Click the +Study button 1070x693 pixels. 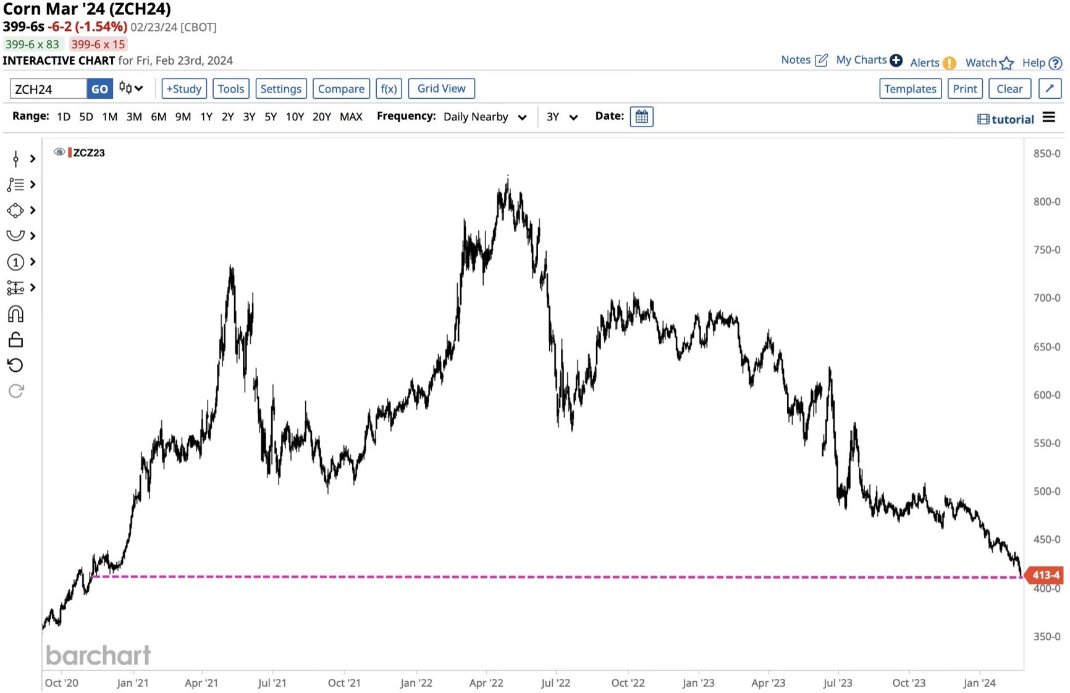pos(184,88)
